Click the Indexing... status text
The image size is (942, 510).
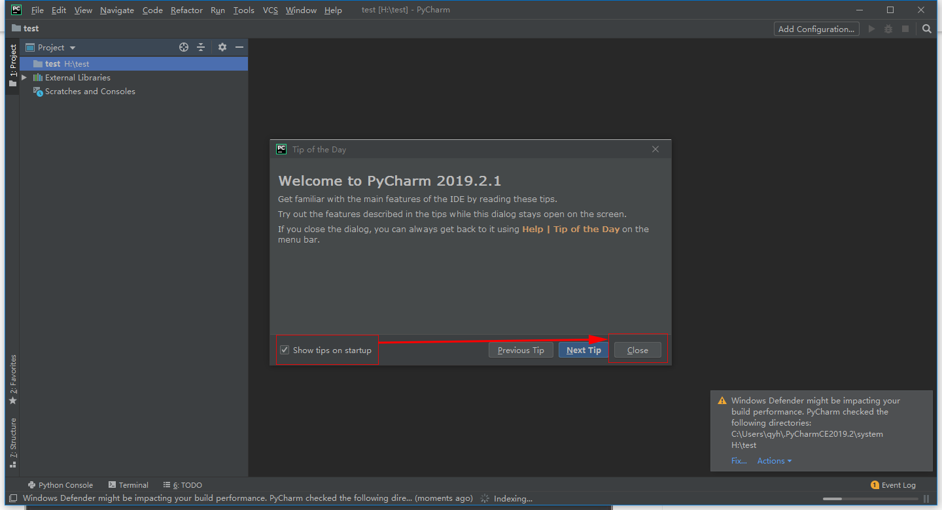click(513, 498)
